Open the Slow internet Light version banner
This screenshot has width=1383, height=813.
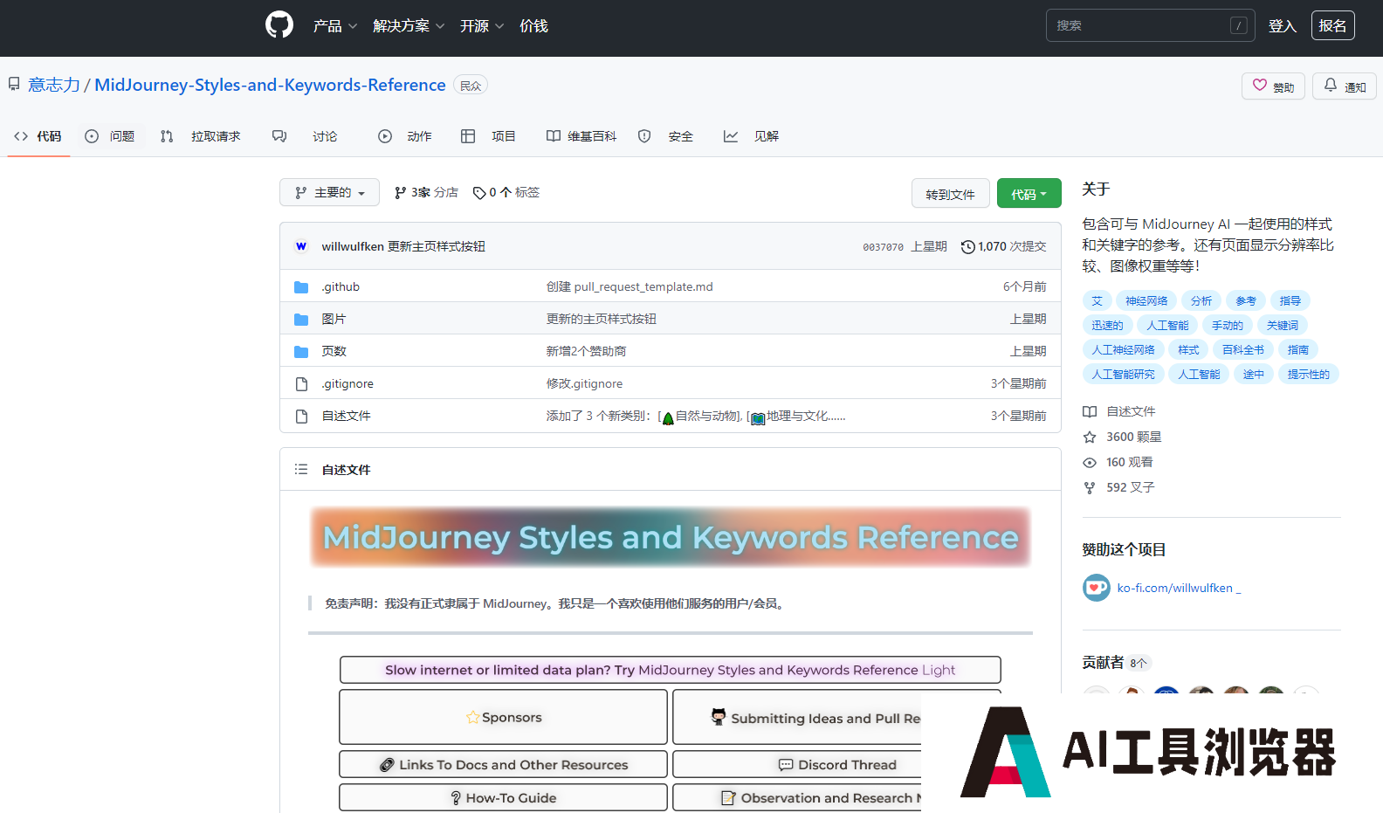pos(671,670)
